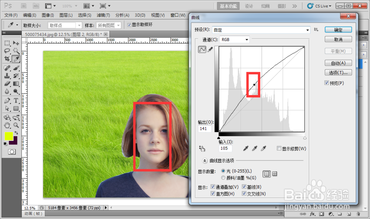The image size is (370, 219).
Task: Click 取消 button in Curves
Action: click(x=338, y=39)
